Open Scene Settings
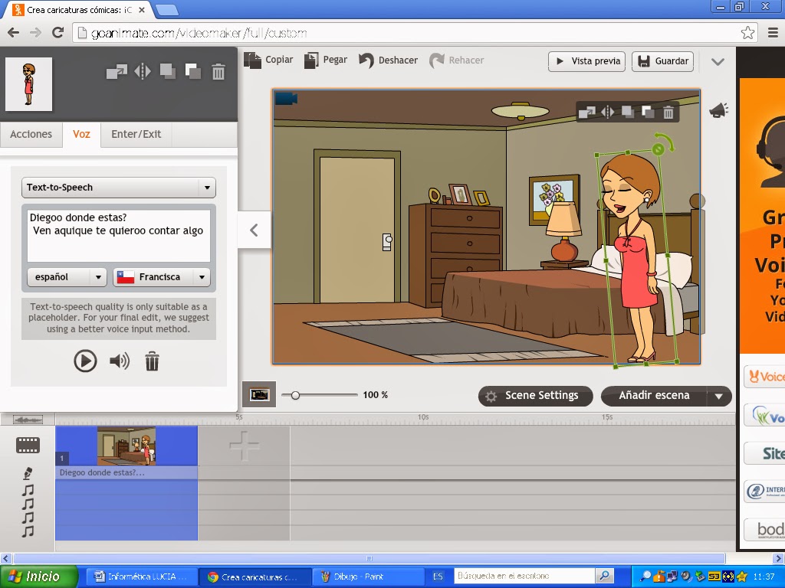The width and height of the screenshot is (785, 588). click(535, 396)
